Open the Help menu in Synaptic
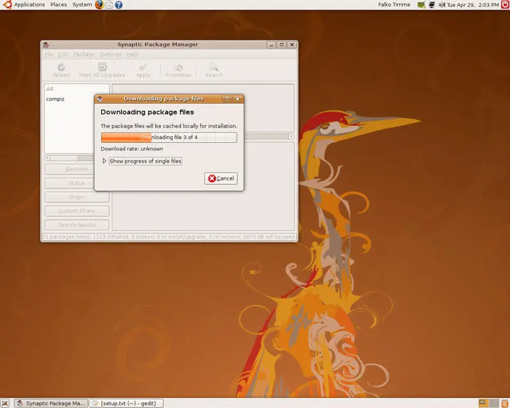Image resolution: width=510 pixels, height=408 pixels. click(x=133, y=54)
